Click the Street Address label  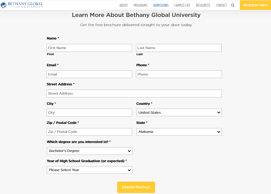coord(59,84)
